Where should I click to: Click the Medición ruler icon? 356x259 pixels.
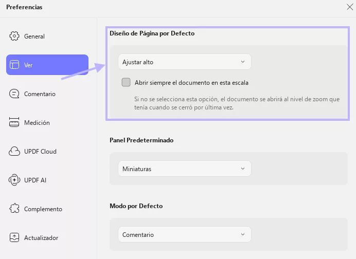[x=14, y=122]
